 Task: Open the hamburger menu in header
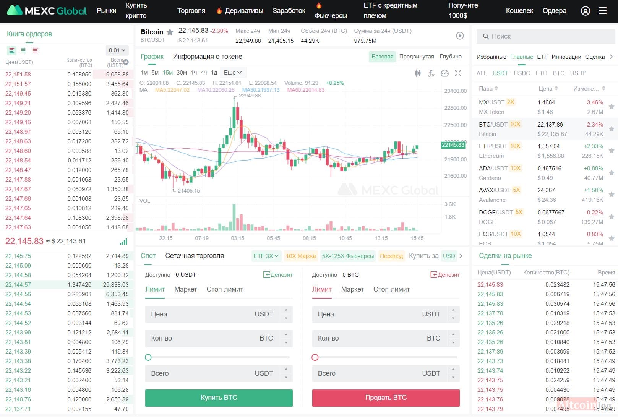click(603, 11)
